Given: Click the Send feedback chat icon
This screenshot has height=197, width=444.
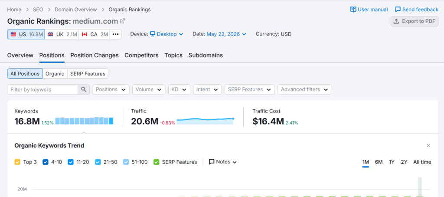Looking at the screenshot, I should point(398,10).
